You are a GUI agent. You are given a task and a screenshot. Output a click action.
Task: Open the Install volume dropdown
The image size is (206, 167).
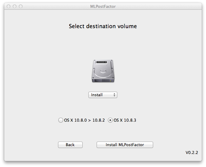(103, 95)
